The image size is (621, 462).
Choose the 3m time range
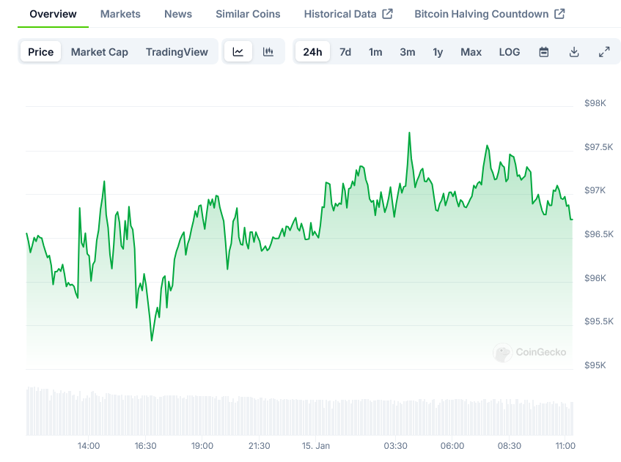[x=408, y=52]
